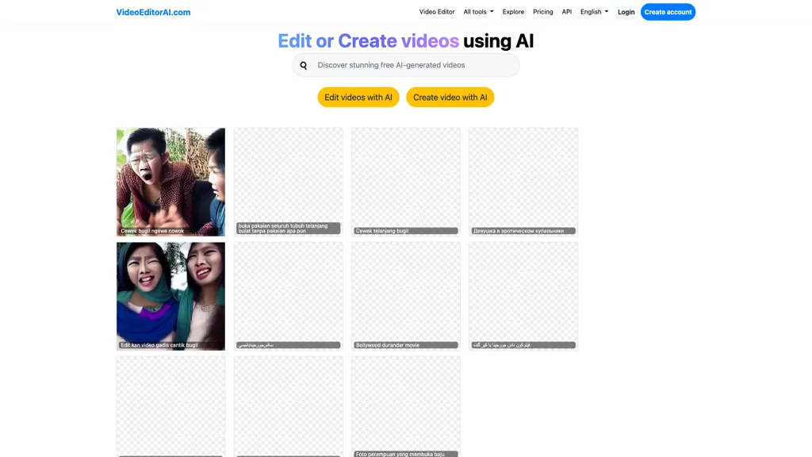The height and width of the screenshot is (457, 812).
Task: Go to the Explore page
Action: pyautogui.click(x=513, y=12)
